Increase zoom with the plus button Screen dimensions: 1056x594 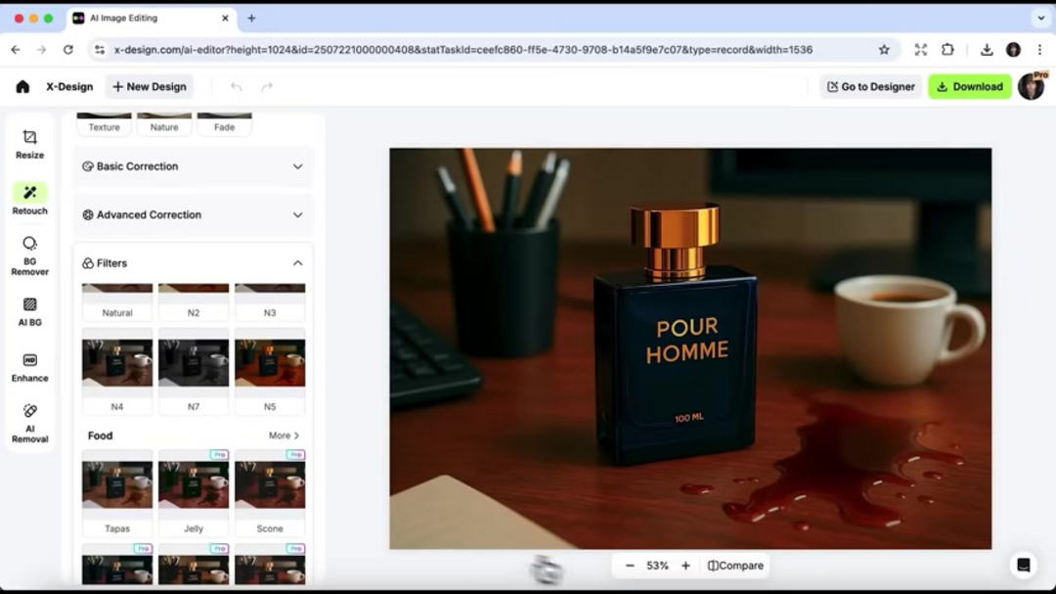[685, 566]
